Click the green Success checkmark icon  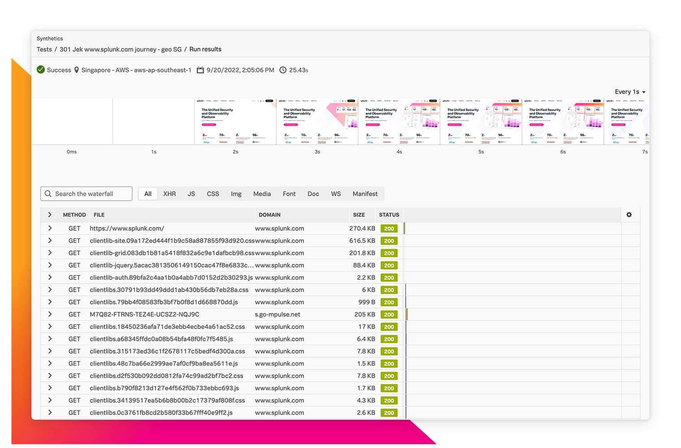coord(41,70)
